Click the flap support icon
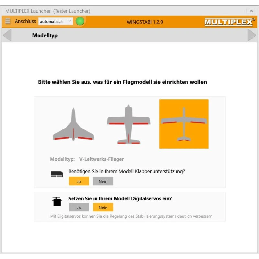The height and width of the screenshot is (259, 259). click(57, 174)
